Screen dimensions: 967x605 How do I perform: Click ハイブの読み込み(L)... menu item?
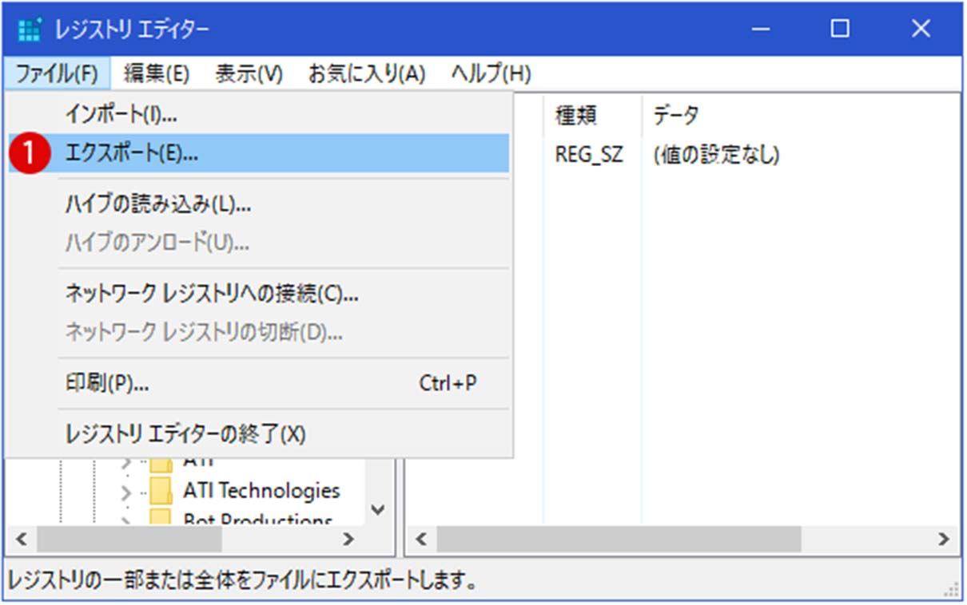coord(259,204)
